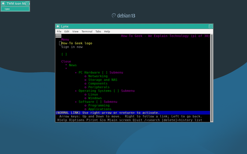The height and width of the screenshot is (154, 247).
Task: Click the Lynx window resize icon in the titlebar
Action: (x=210, y=26)
